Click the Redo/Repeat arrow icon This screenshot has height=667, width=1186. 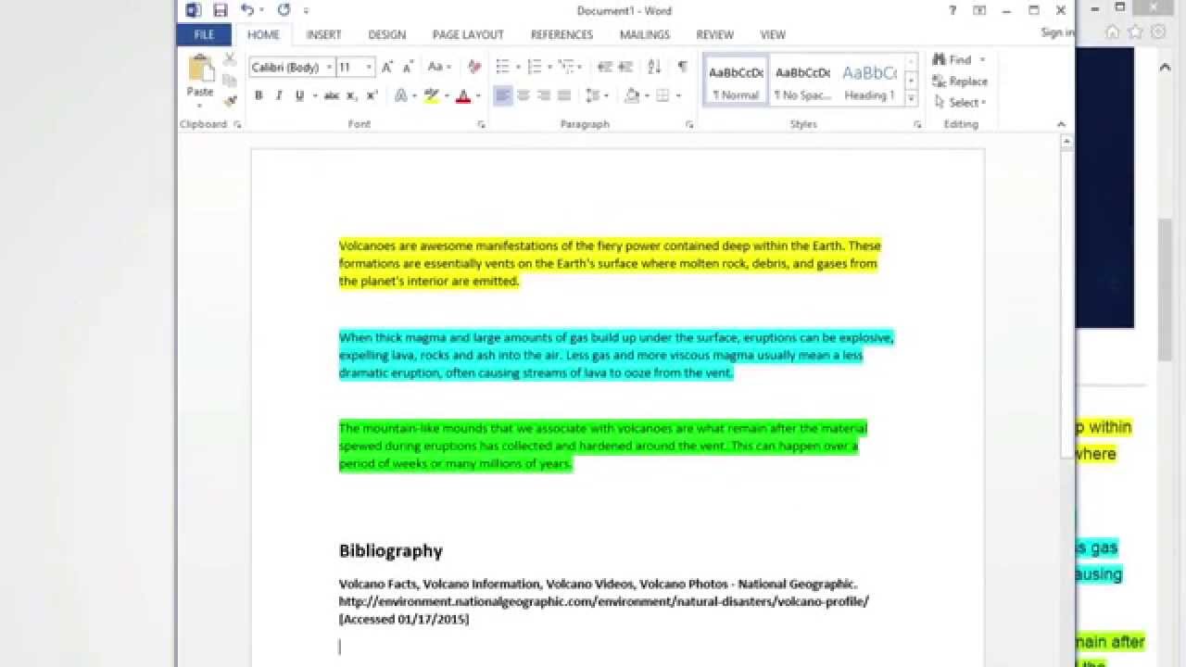[284, 10]
